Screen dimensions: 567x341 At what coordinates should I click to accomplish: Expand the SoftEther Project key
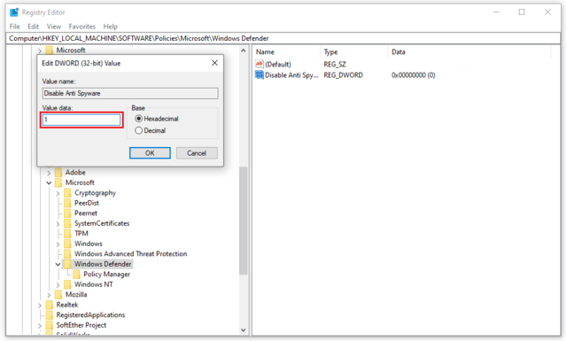pos(40,325)
